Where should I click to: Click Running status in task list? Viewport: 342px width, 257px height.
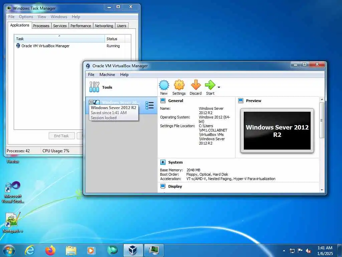coord(113,46)
